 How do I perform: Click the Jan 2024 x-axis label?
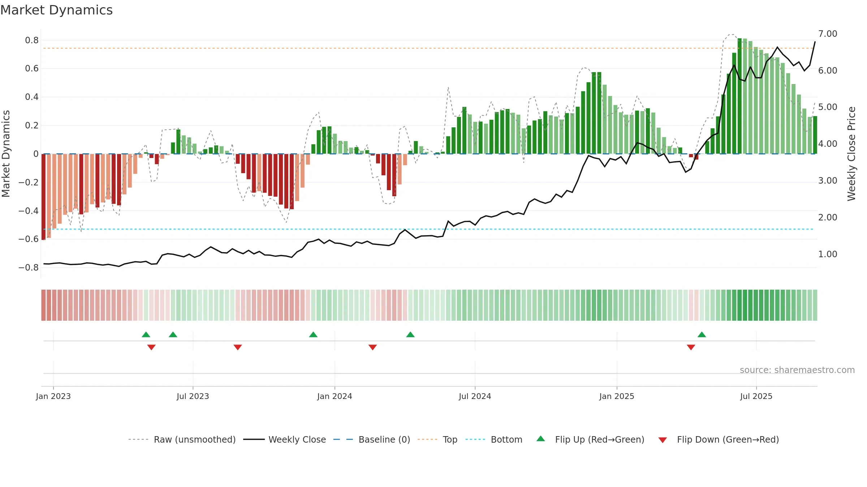[x=335, y=396]
